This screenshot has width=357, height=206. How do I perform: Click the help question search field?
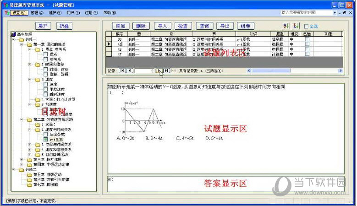click(x=307, y=13)
